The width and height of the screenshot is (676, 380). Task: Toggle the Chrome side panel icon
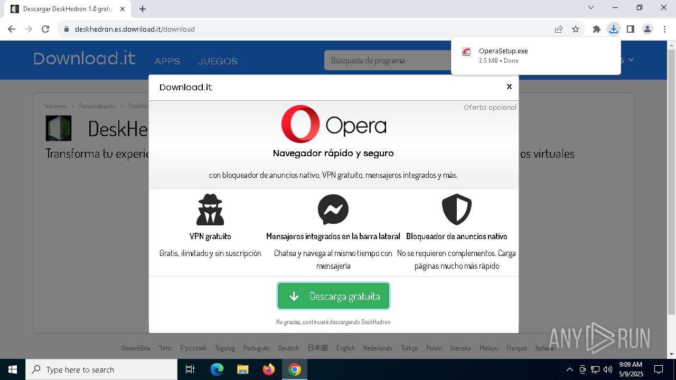tap(630, 29)
